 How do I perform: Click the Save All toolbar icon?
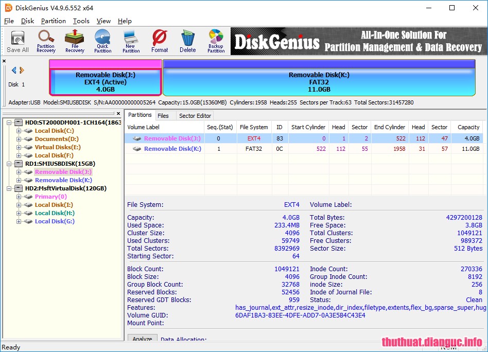[x=18, y=41]
